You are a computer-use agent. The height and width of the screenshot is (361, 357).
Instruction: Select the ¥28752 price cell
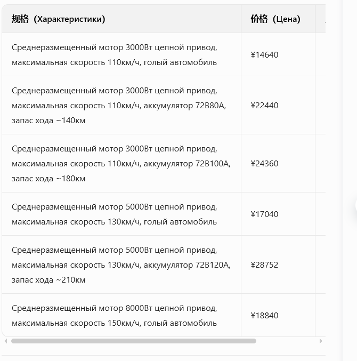264,265
